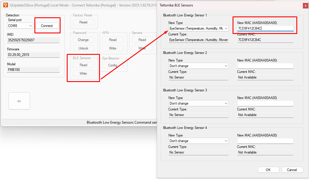Expand Sensor 3 New Type dropdown
Viewport: 309px width, 179px height.
coord(198,103)
